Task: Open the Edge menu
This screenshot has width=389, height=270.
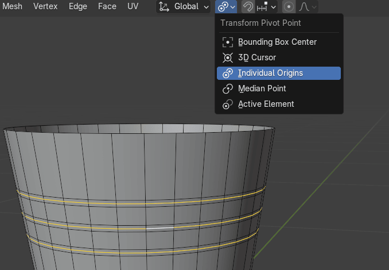Action: (x=78, y=6)
